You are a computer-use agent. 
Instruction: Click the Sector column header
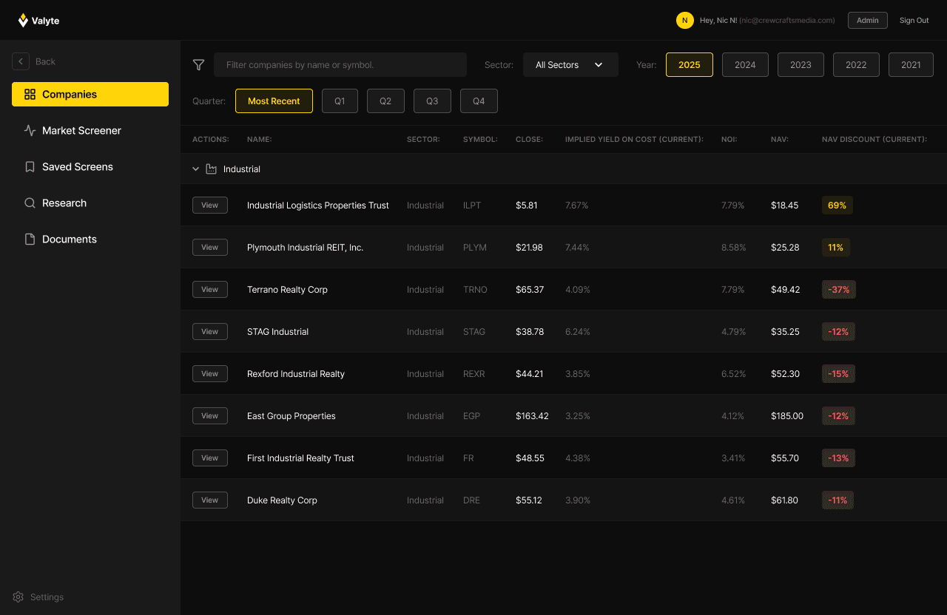(x=423, y=140)
